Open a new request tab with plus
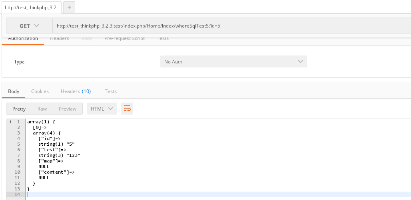This screenshot has height=200, width=411. tap(69, 7)
